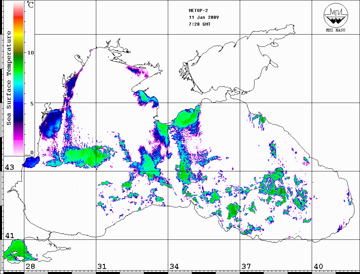Click latitude label '43'
This screenshot has width=360, height=274.
(10, 167)
